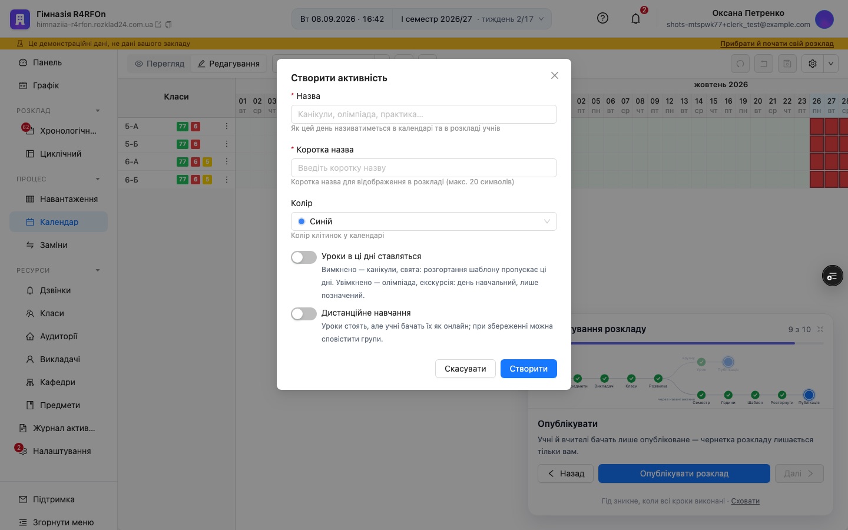Click the Коротка назва input field
The image size is (848, 530).
(x=424, y=168)
